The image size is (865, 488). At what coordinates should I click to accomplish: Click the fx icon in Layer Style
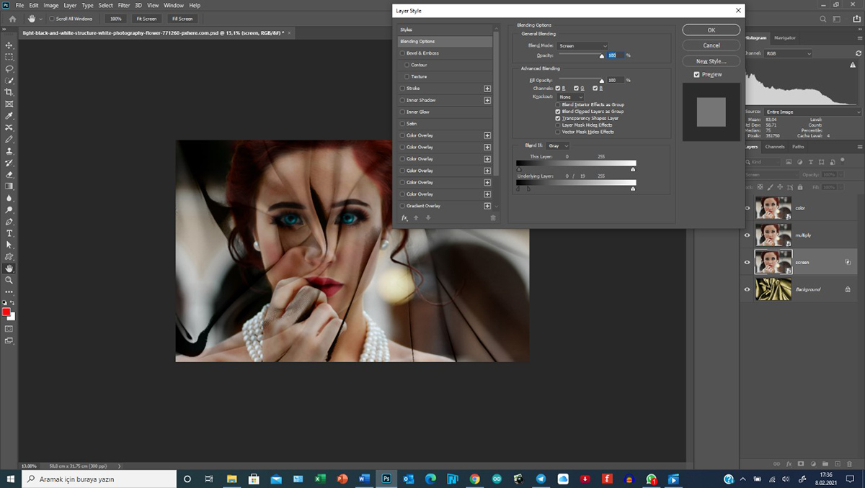click(x=404, y=217)
